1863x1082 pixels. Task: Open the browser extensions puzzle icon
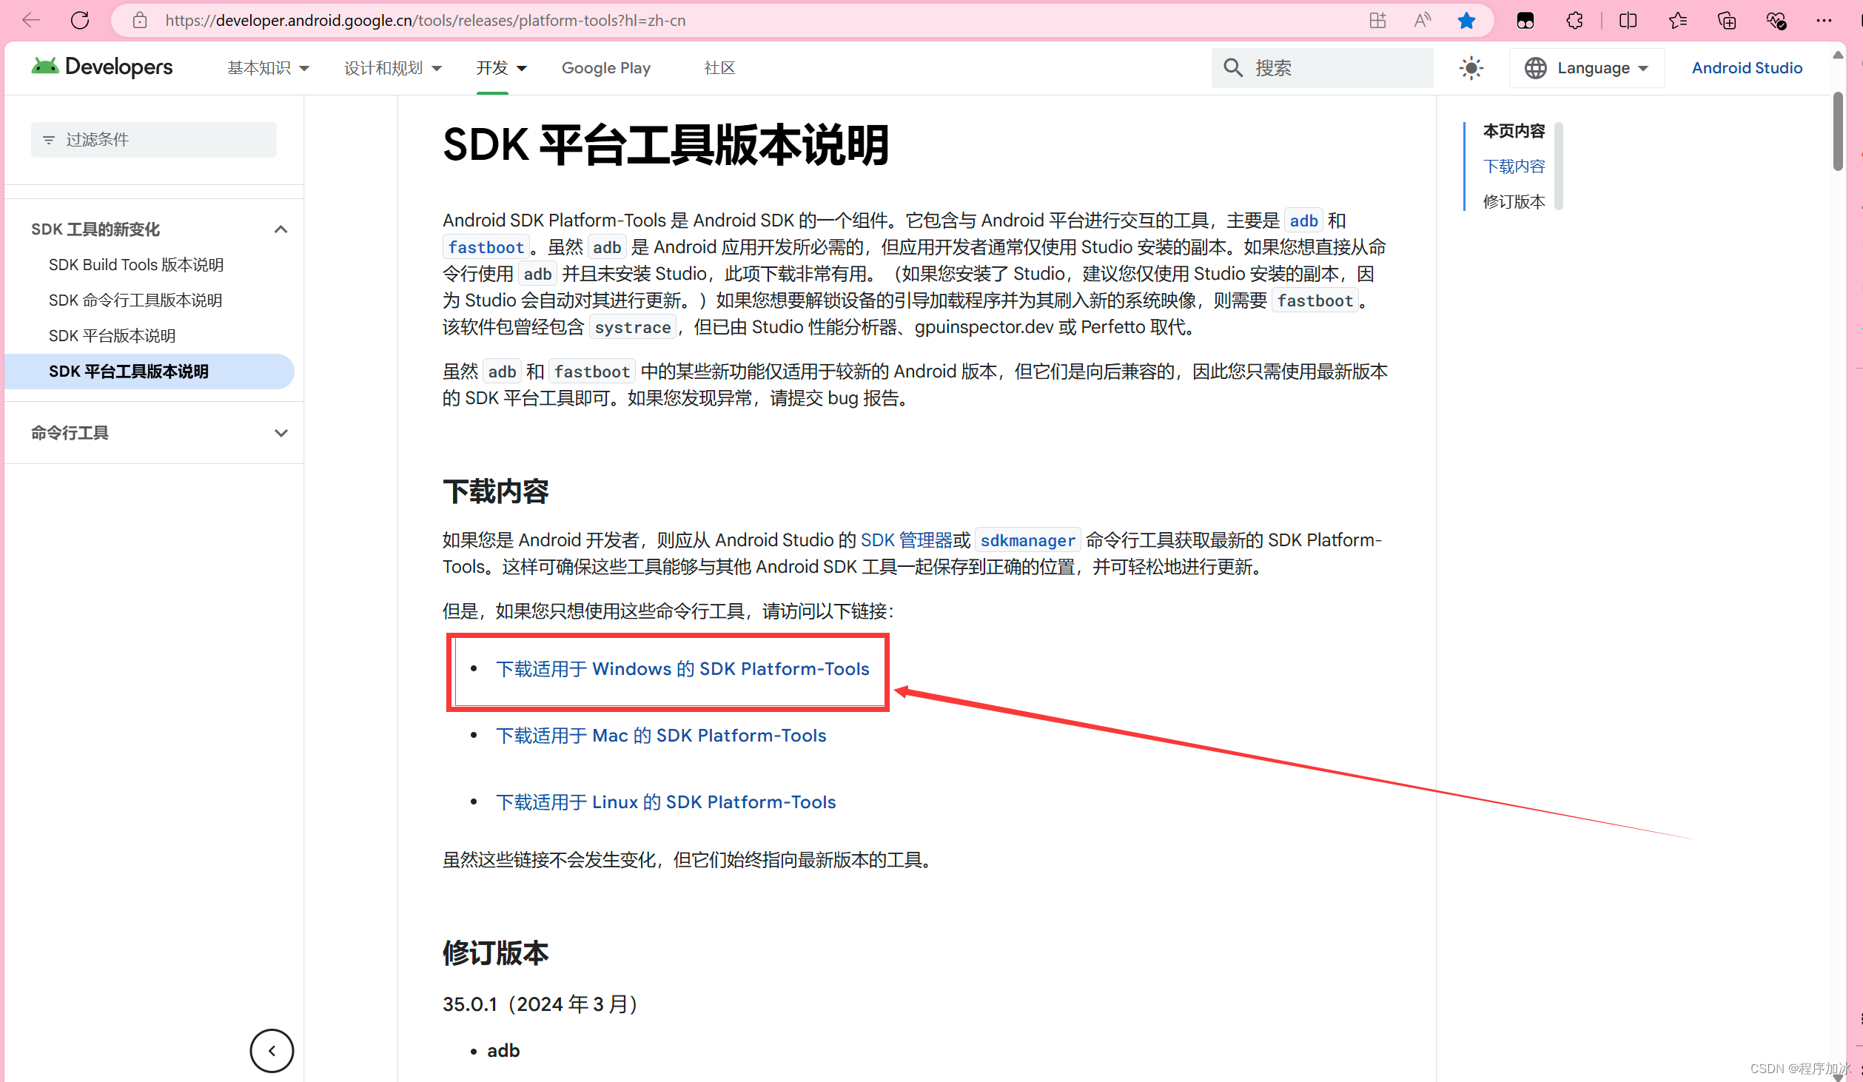coord(1575,20)
